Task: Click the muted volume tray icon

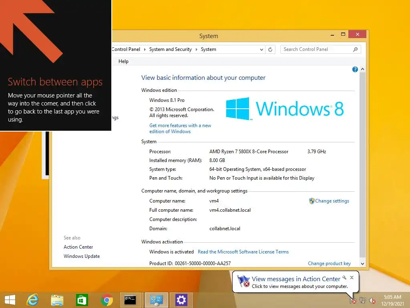Action: [x=372, y=300]
